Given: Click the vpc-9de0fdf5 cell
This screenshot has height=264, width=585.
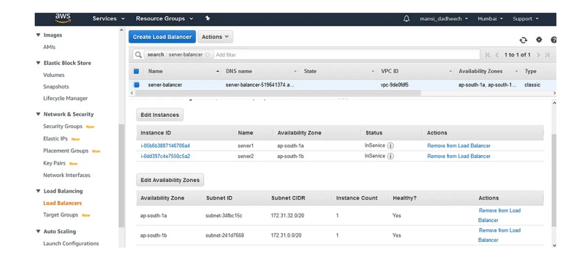Looking at the screenshot, I should [394, 85].
